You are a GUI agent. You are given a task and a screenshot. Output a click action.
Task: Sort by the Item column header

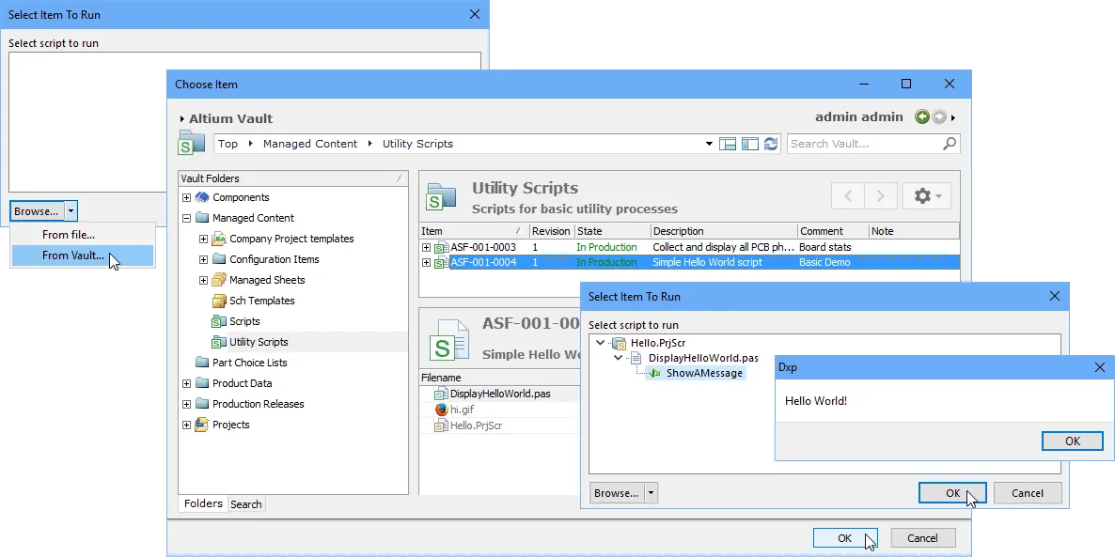pyautogui.click(x=475, y=231)
